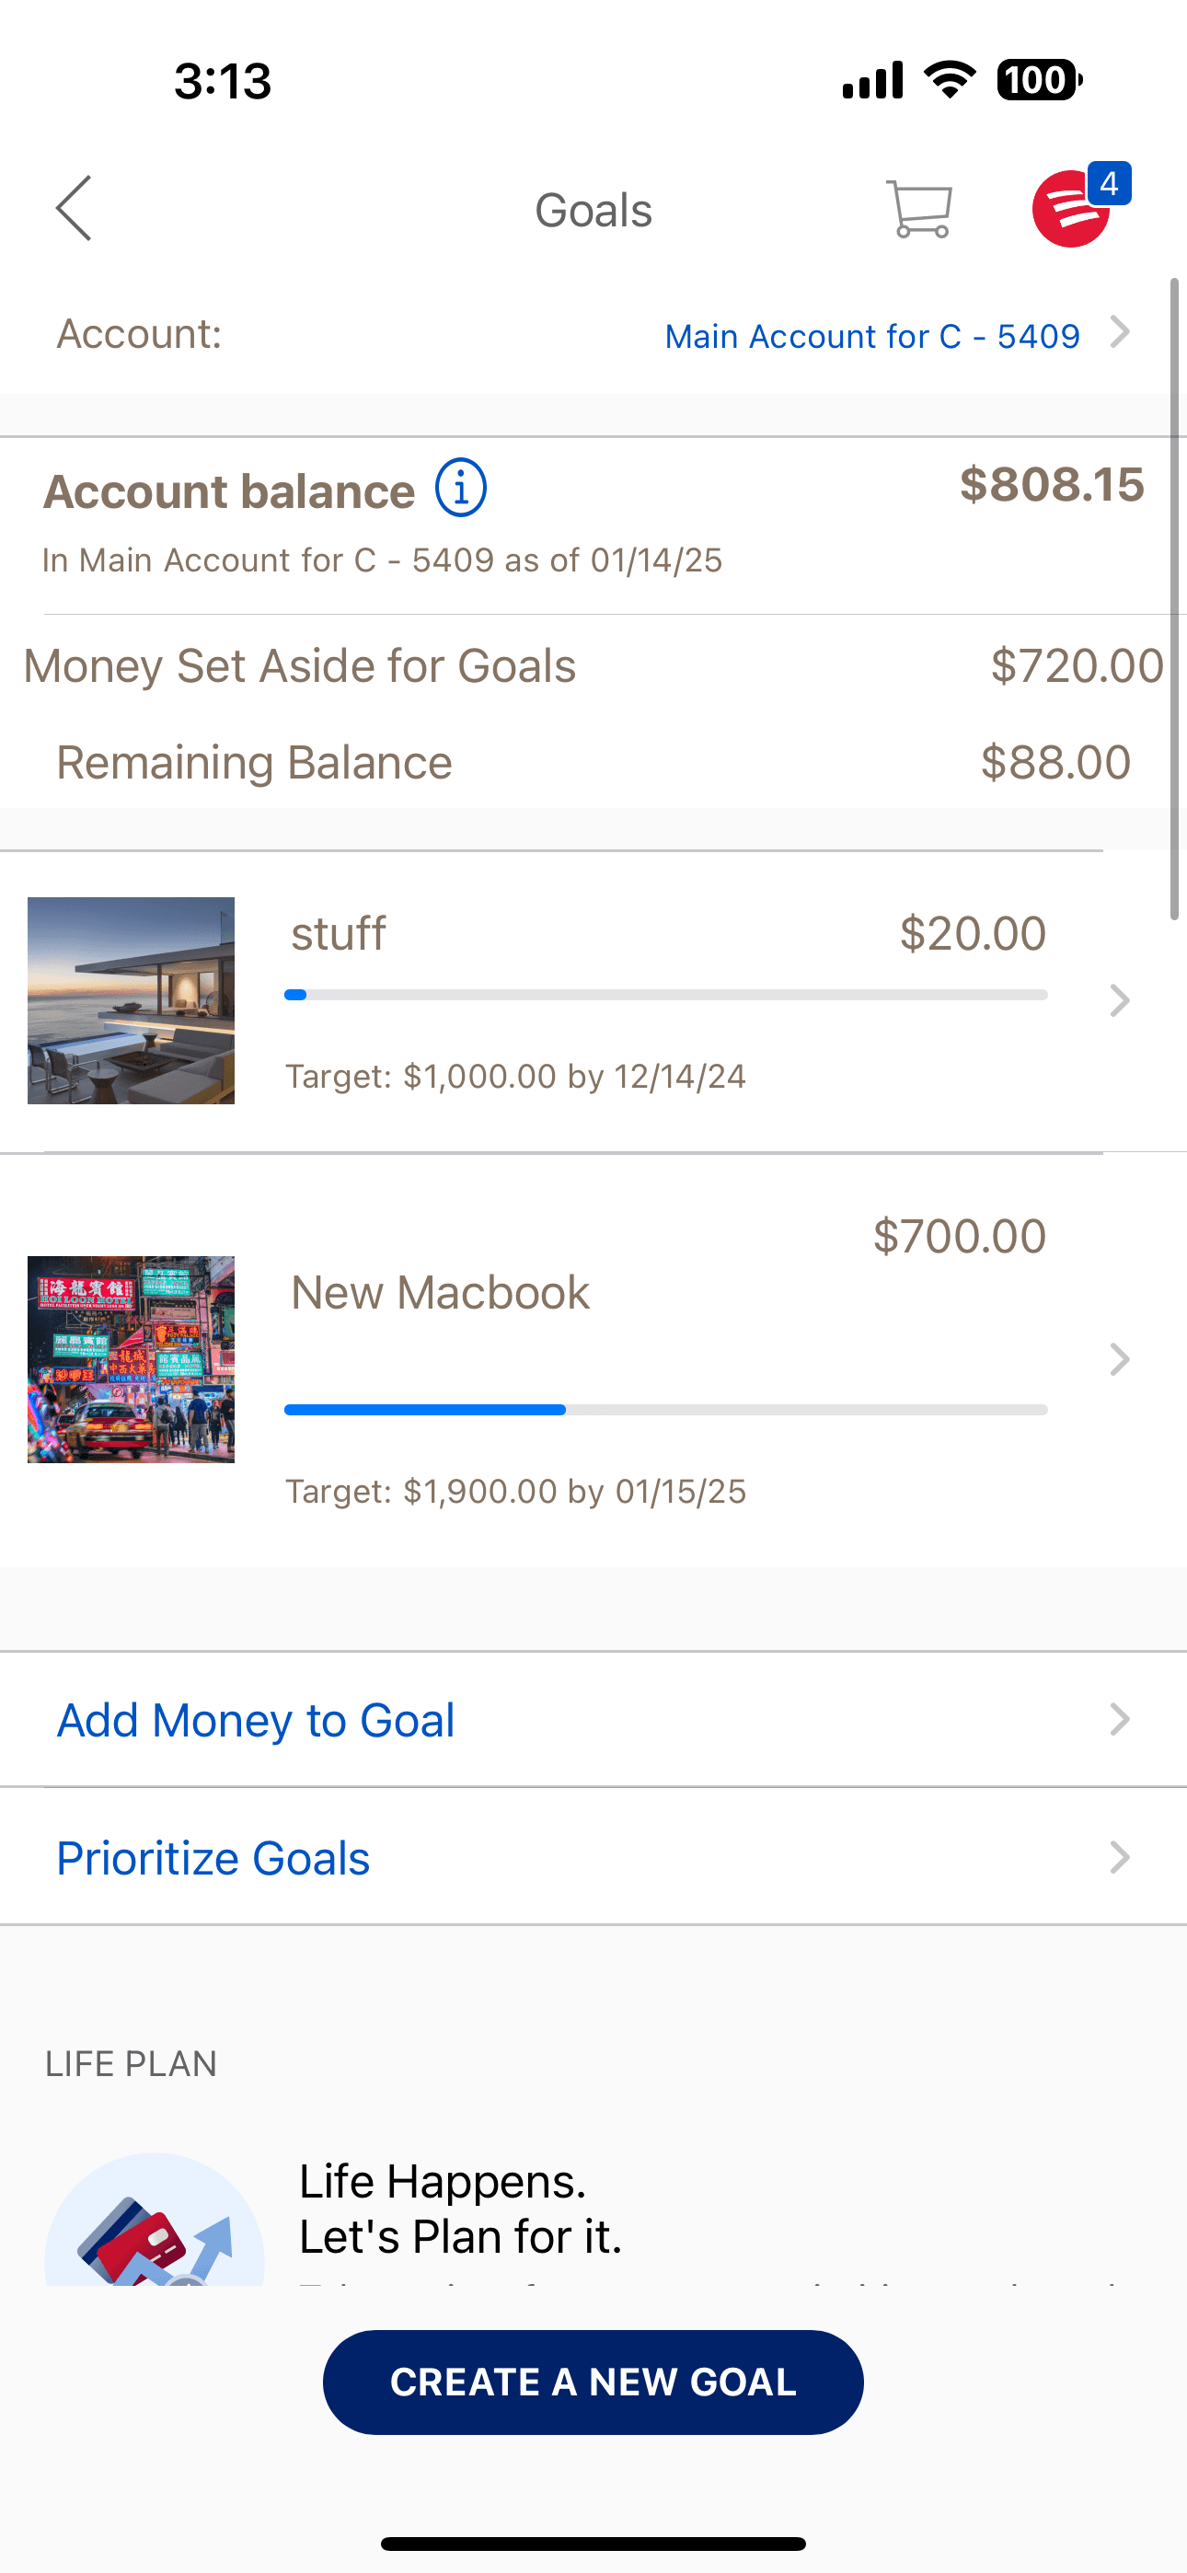This screenshot has height=2573, width=1187.
Task: Tap the stuff goal house thumbnail
Action: click(x=131, y=999)
